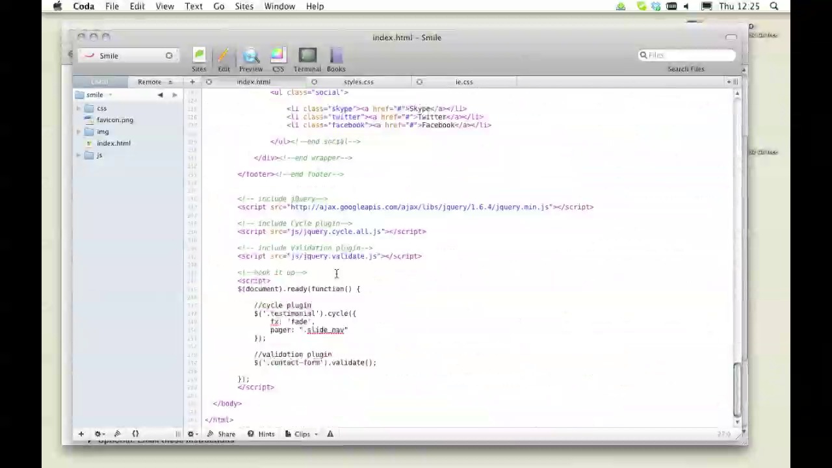832x468 pixels.
Task: Close the styles.css tab
Action: pos(314,82)
